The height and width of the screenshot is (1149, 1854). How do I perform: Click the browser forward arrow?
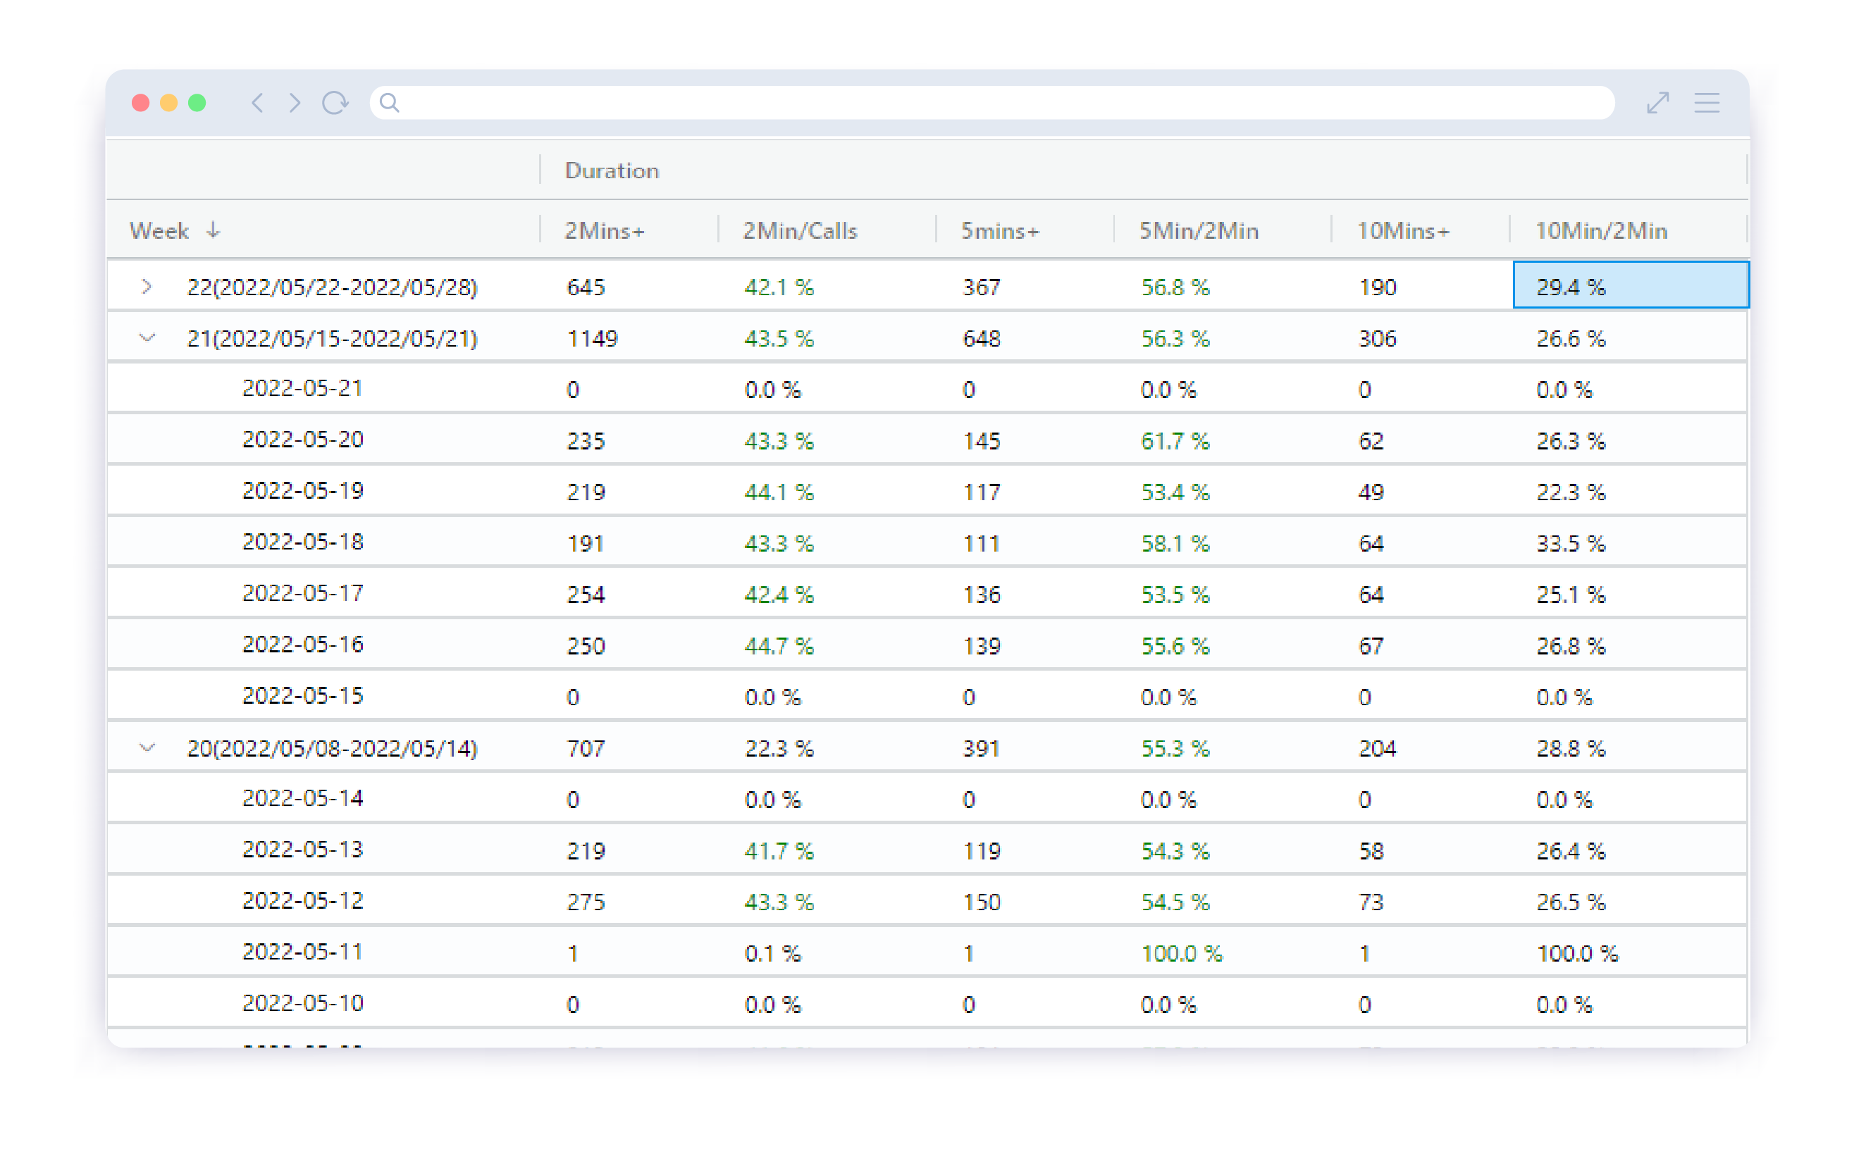pyautogui.click(x=294, y=103)
